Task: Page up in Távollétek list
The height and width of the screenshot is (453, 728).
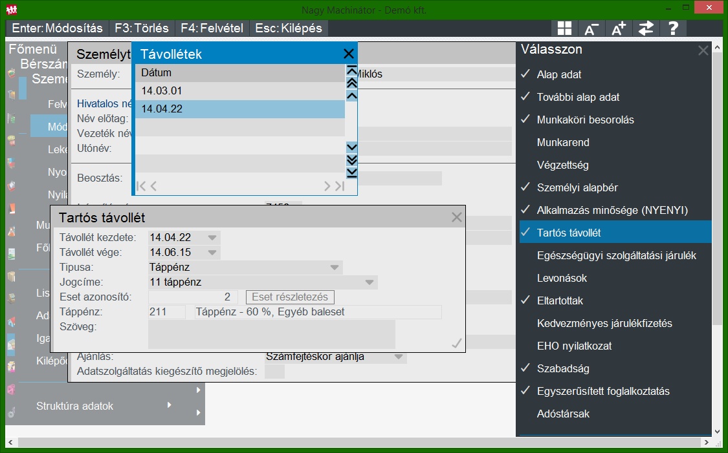Action: click(352, 83)
